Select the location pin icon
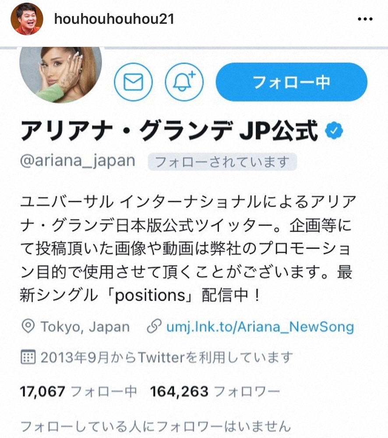 [28, 326]
